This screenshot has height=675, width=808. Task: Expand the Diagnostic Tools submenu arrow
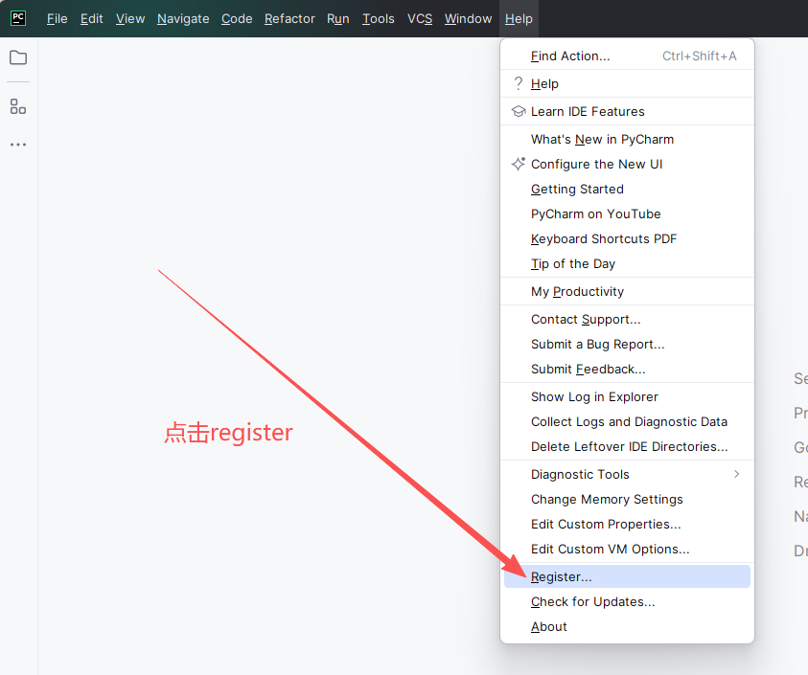737,474
